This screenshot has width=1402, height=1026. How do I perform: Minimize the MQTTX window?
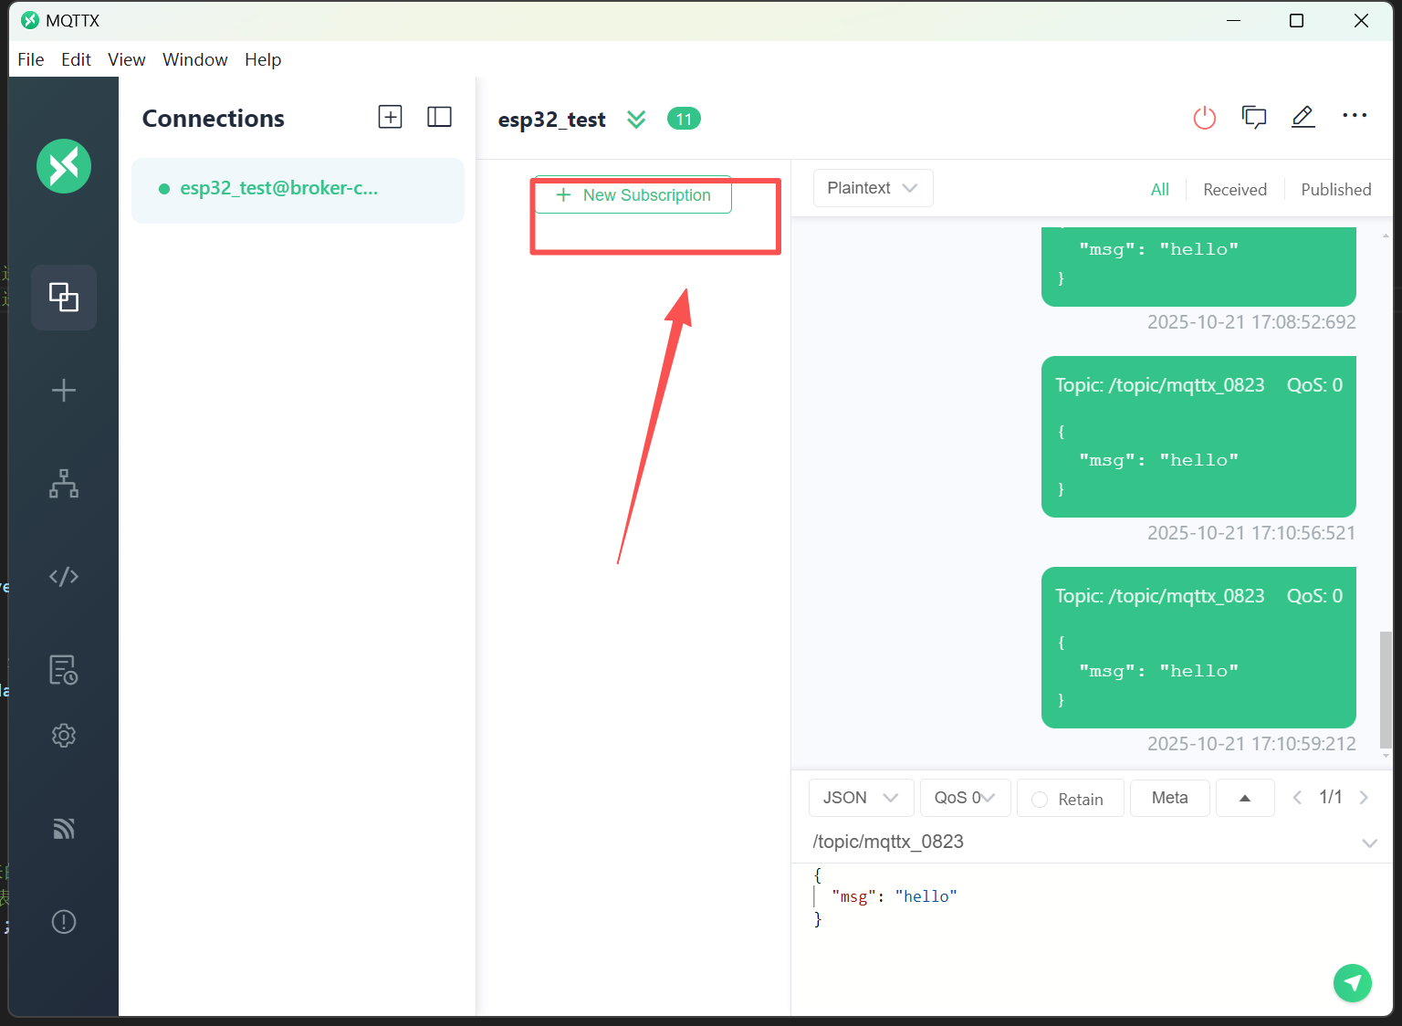coord(1234,20)
